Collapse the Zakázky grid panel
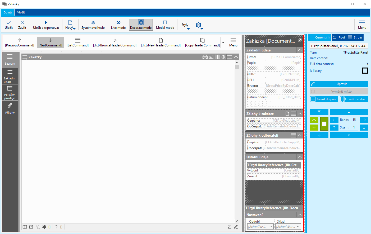Image resolution: width=371 pixels, height=234 pixels. tap(236, 57)
